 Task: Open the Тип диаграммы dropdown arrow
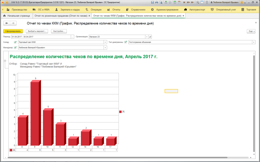[x=254, y=42]
